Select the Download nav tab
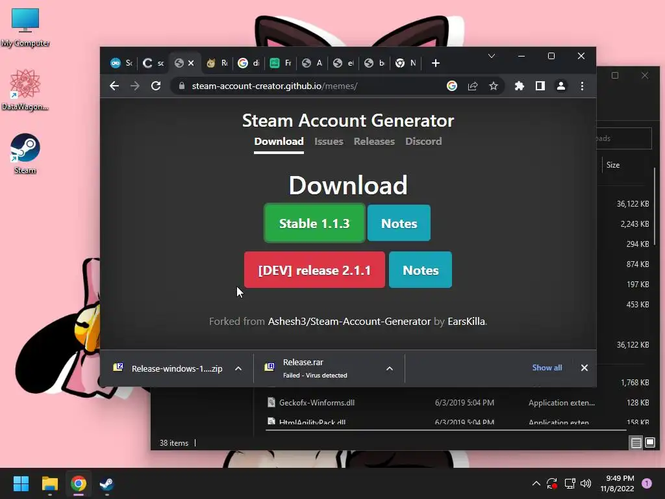665x499 pixels. point(279,141)
